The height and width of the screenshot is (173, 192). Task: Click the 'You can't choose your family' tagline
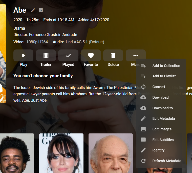[43, 76]
